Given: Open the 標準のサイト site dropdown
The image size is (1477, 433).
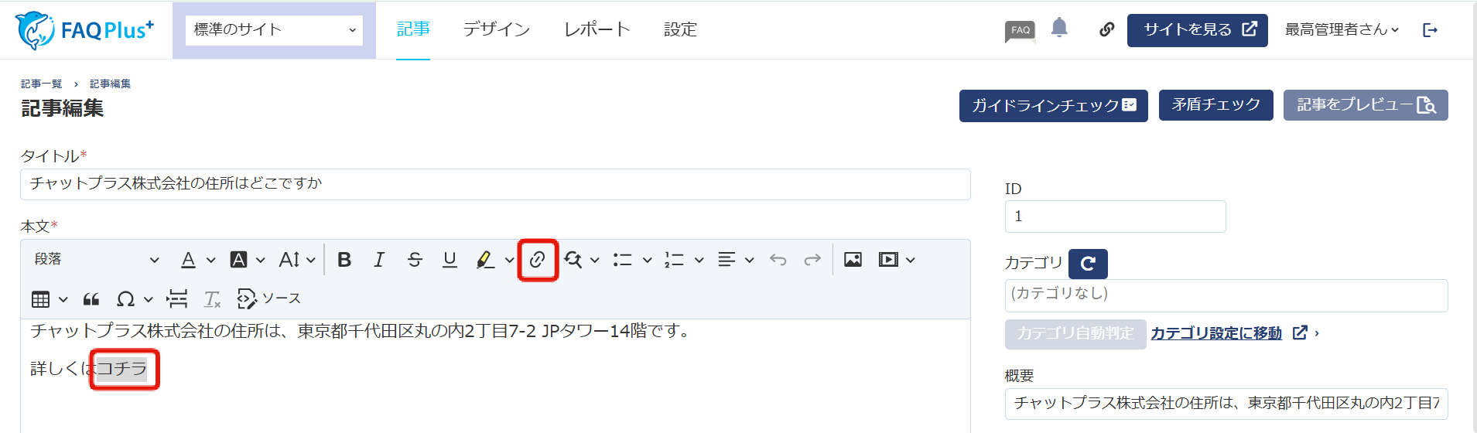Looking at the screenshot, I should click(274, 30).
